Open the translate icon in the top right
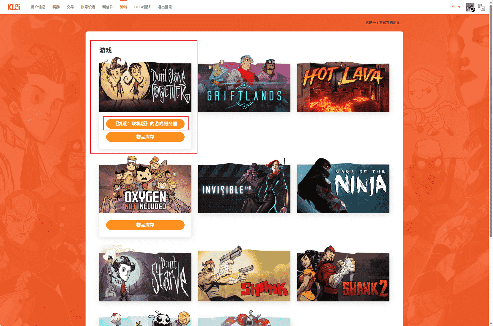The width and height of the screenshot is (493, 326). tap(482, 7)
